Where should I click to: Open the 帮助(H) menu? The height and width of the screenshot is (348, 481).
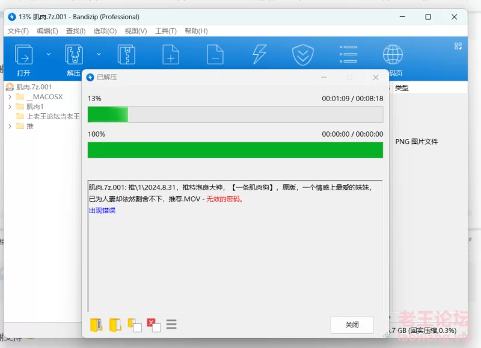[196, 31]
